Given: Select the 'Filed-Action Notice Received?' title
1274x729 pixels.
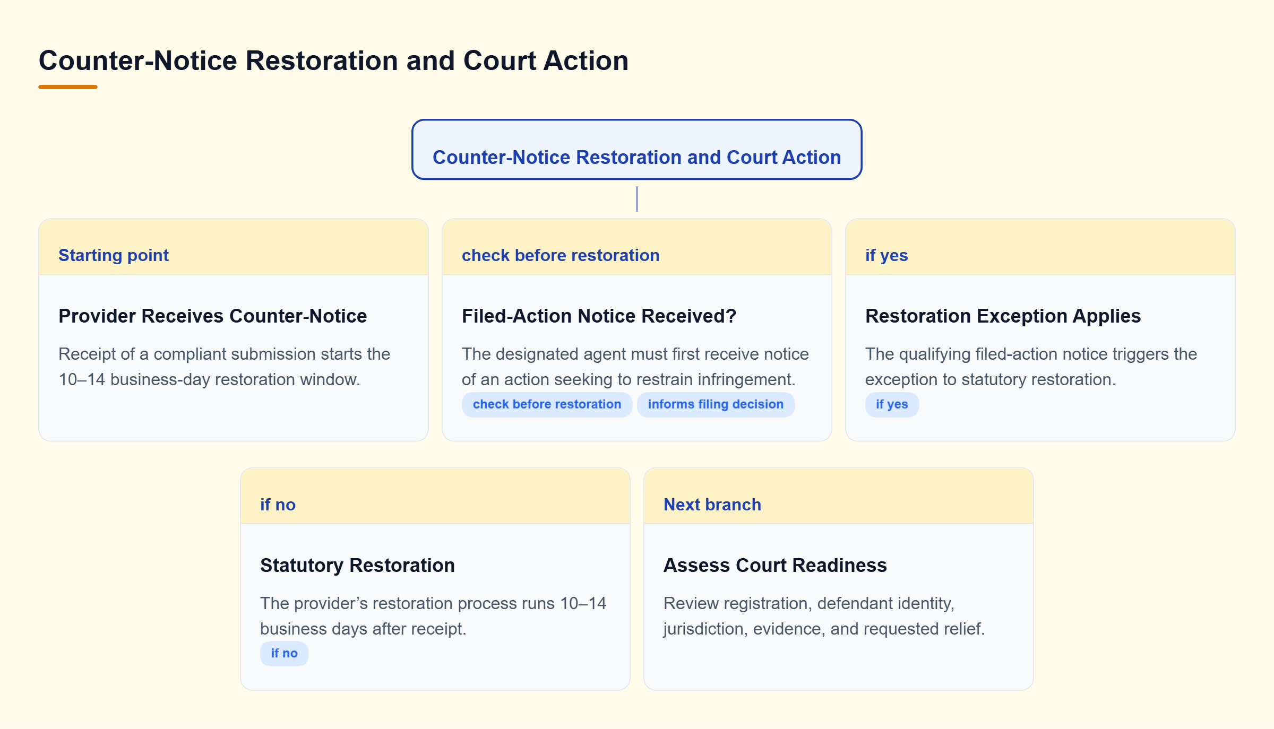Looking at the screenshot, I should click(x=599, y=316).
